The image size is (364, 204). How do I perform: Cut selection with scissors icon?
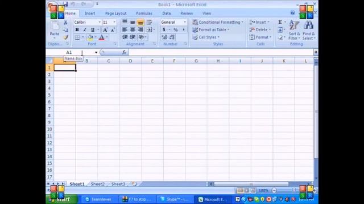tap(66, 23)
